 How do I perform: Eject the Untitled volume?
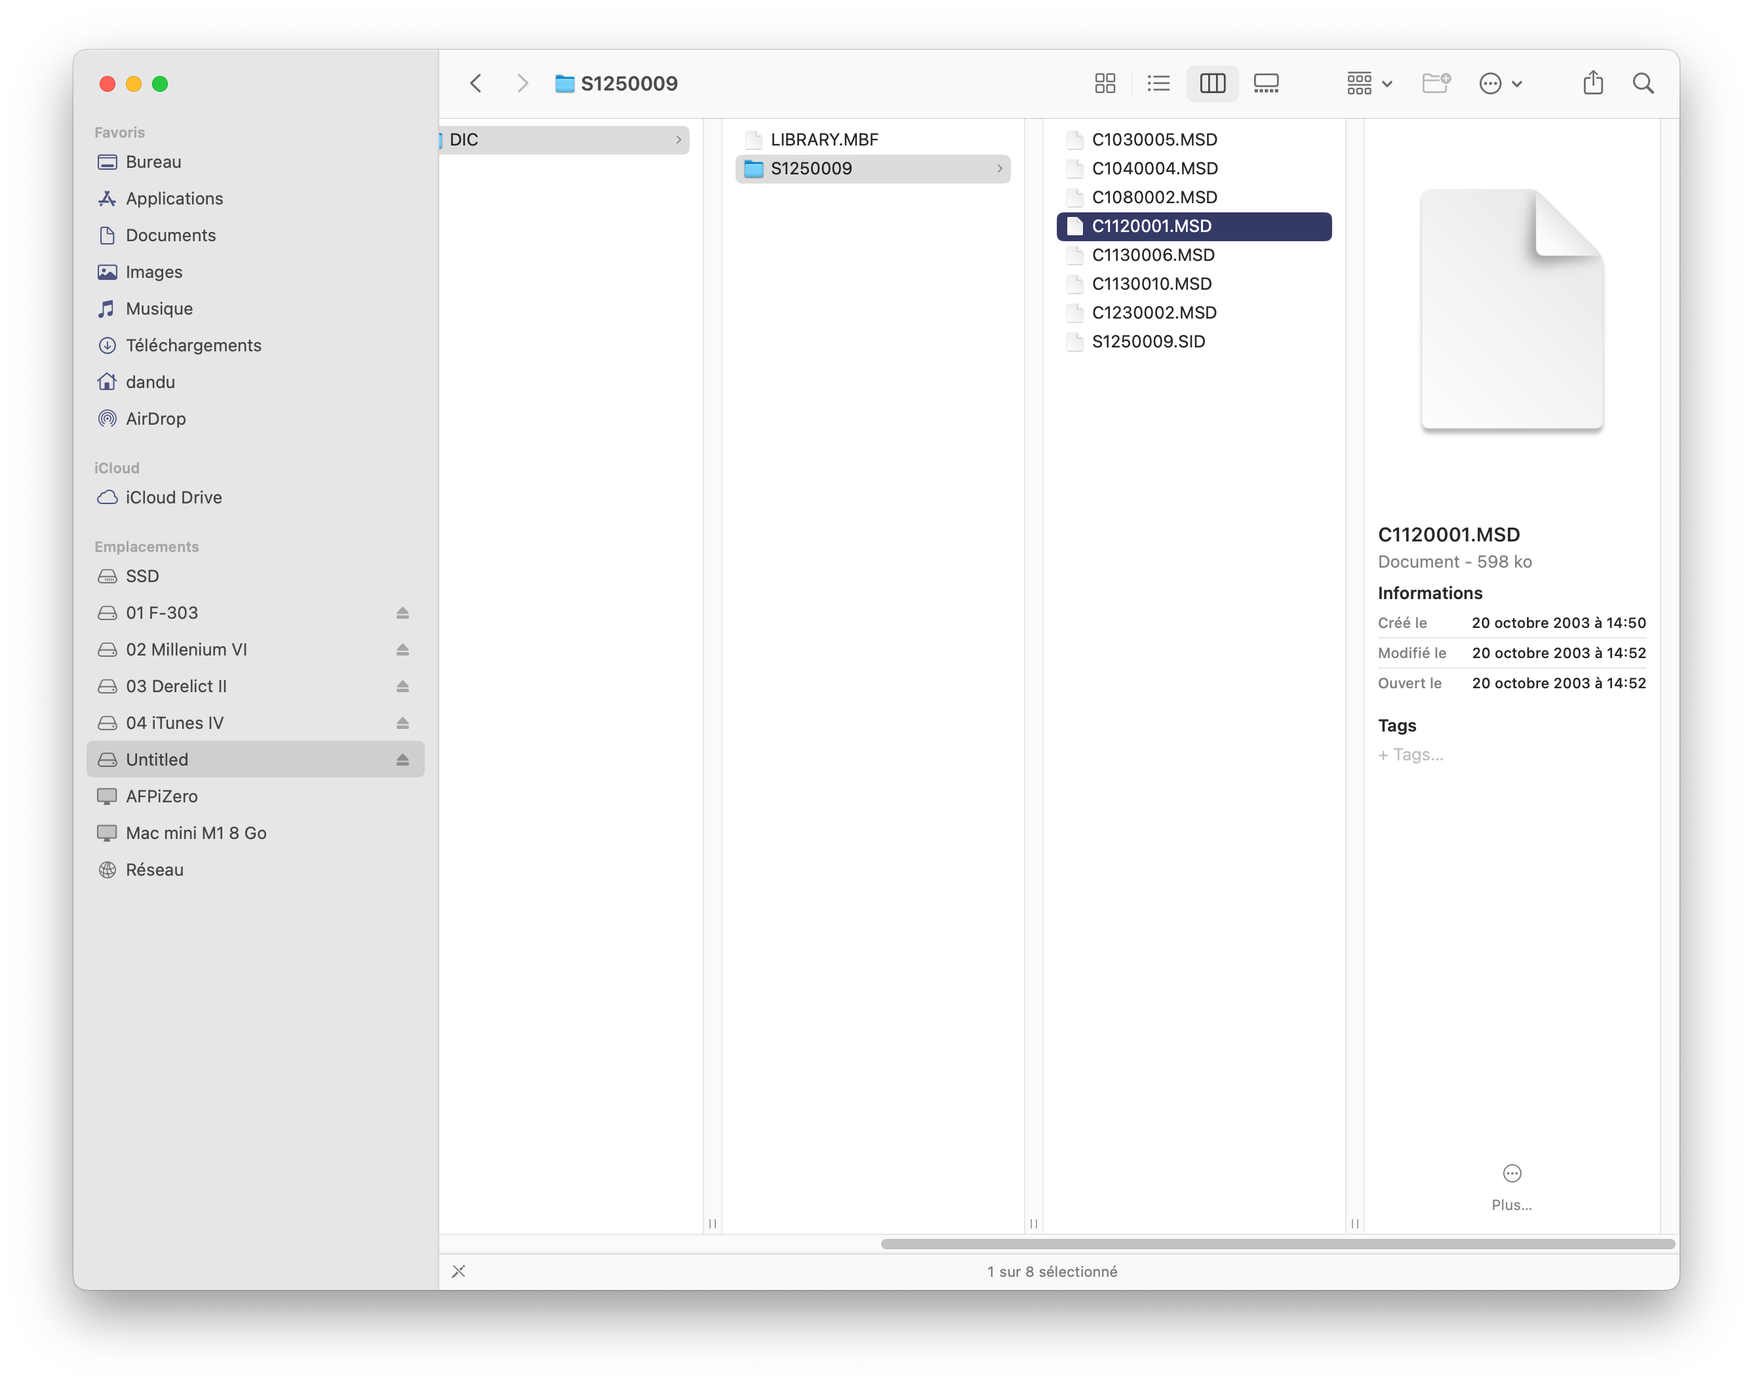click(x=402, y=759)
